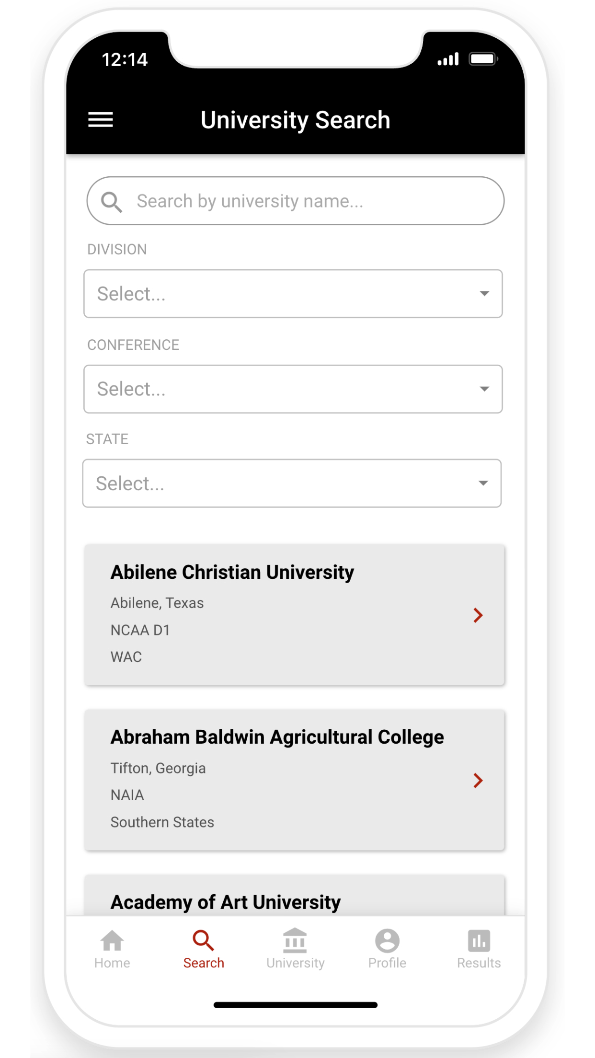The height and width of the screenshot is (1058, 595).
Task: Tap the battery status icon
Action: [483, 59]
